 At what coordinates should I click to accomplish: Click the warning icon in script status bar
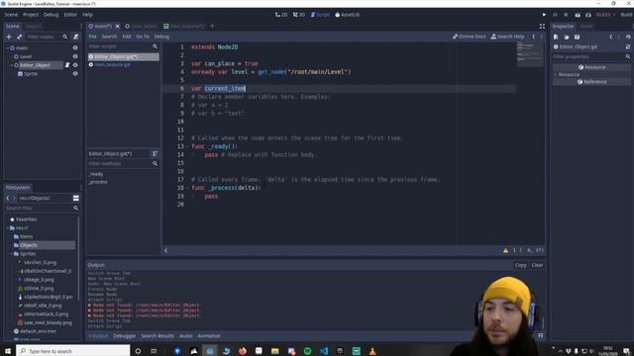[x=505, y=250]
